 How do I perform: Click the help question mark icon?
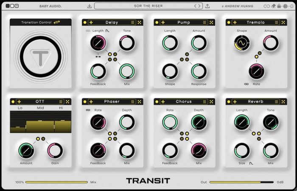[17, 6]
